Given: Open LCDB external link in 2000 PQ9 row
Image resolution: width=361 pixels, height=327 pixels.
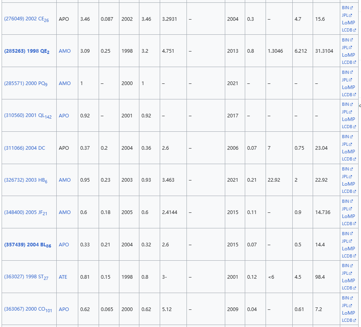Looking at the screenshot, I should tap(347, 95).
